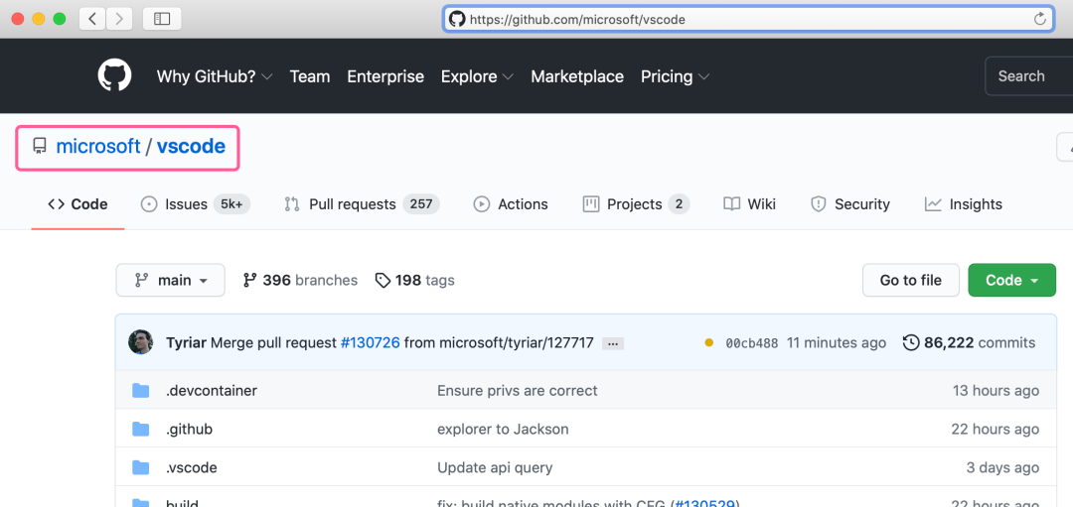Click the .vscode folder icon
1073x507 pixels.
[140, 468]
